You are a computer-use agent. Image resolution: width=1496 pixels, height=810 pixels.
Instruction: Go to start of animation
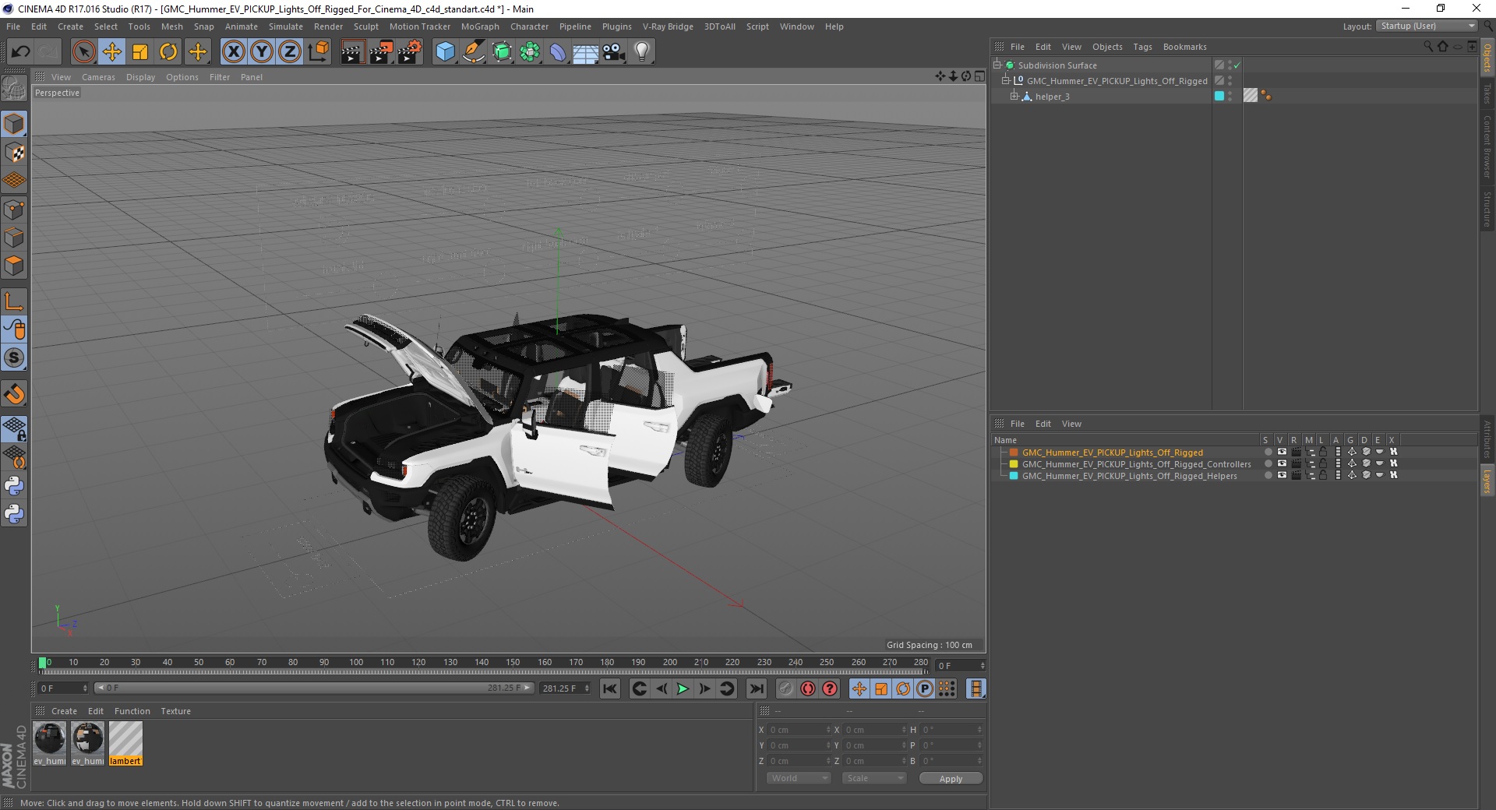[610, 688]
